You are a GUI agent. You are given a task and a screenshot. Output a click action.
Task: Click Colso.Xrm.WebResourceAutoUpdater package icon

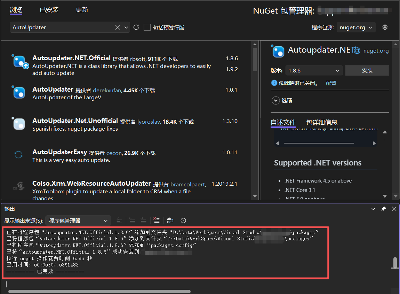19,186
